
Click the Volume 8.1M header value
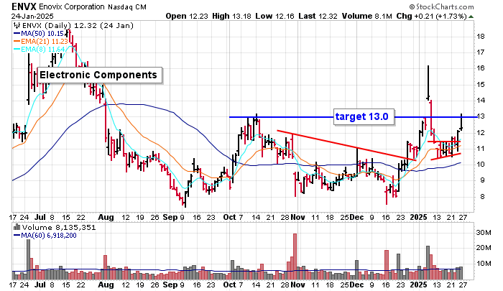[x=367, y=16]
